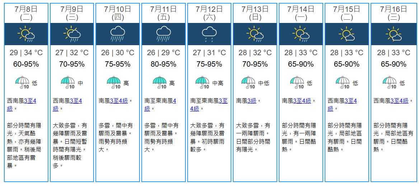Screen dimensions: 419x186
Task: Click the July 9 umbrella rain probability icon
Action: coord(69,82)
